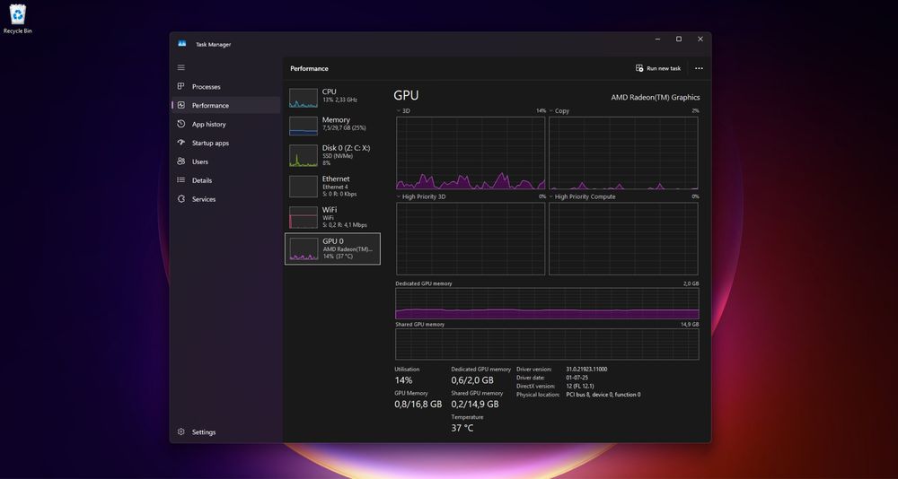Open the 3D engine graph dropdown
The image size is (898, 479).
(399, 110)
